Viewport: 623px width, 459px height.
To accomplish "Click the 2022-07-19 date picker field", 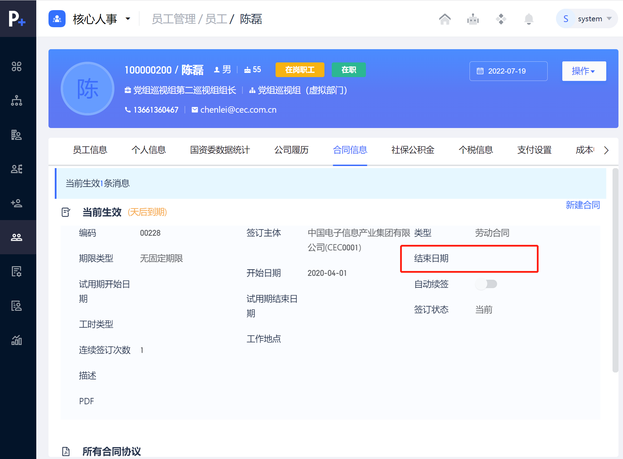I will pos(508,71).
